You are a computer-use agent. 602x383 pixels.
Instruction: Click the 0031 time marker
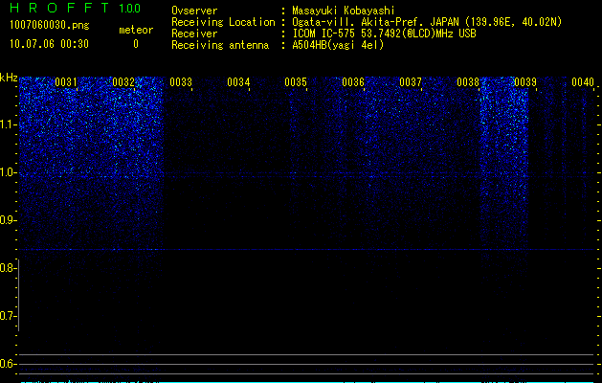66,82
